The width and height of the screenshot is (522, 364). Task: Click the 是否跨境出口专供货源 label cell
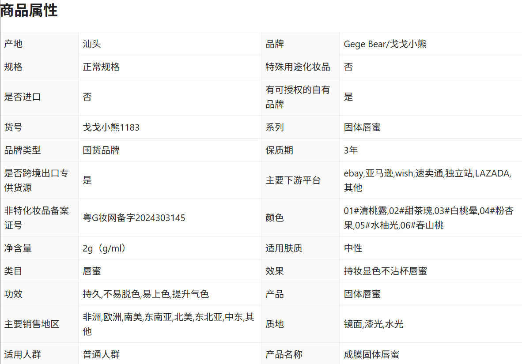pyautogui.click(x=36, y=180)
